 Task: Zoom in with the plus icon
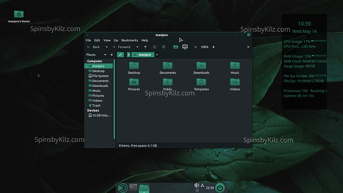213,47
